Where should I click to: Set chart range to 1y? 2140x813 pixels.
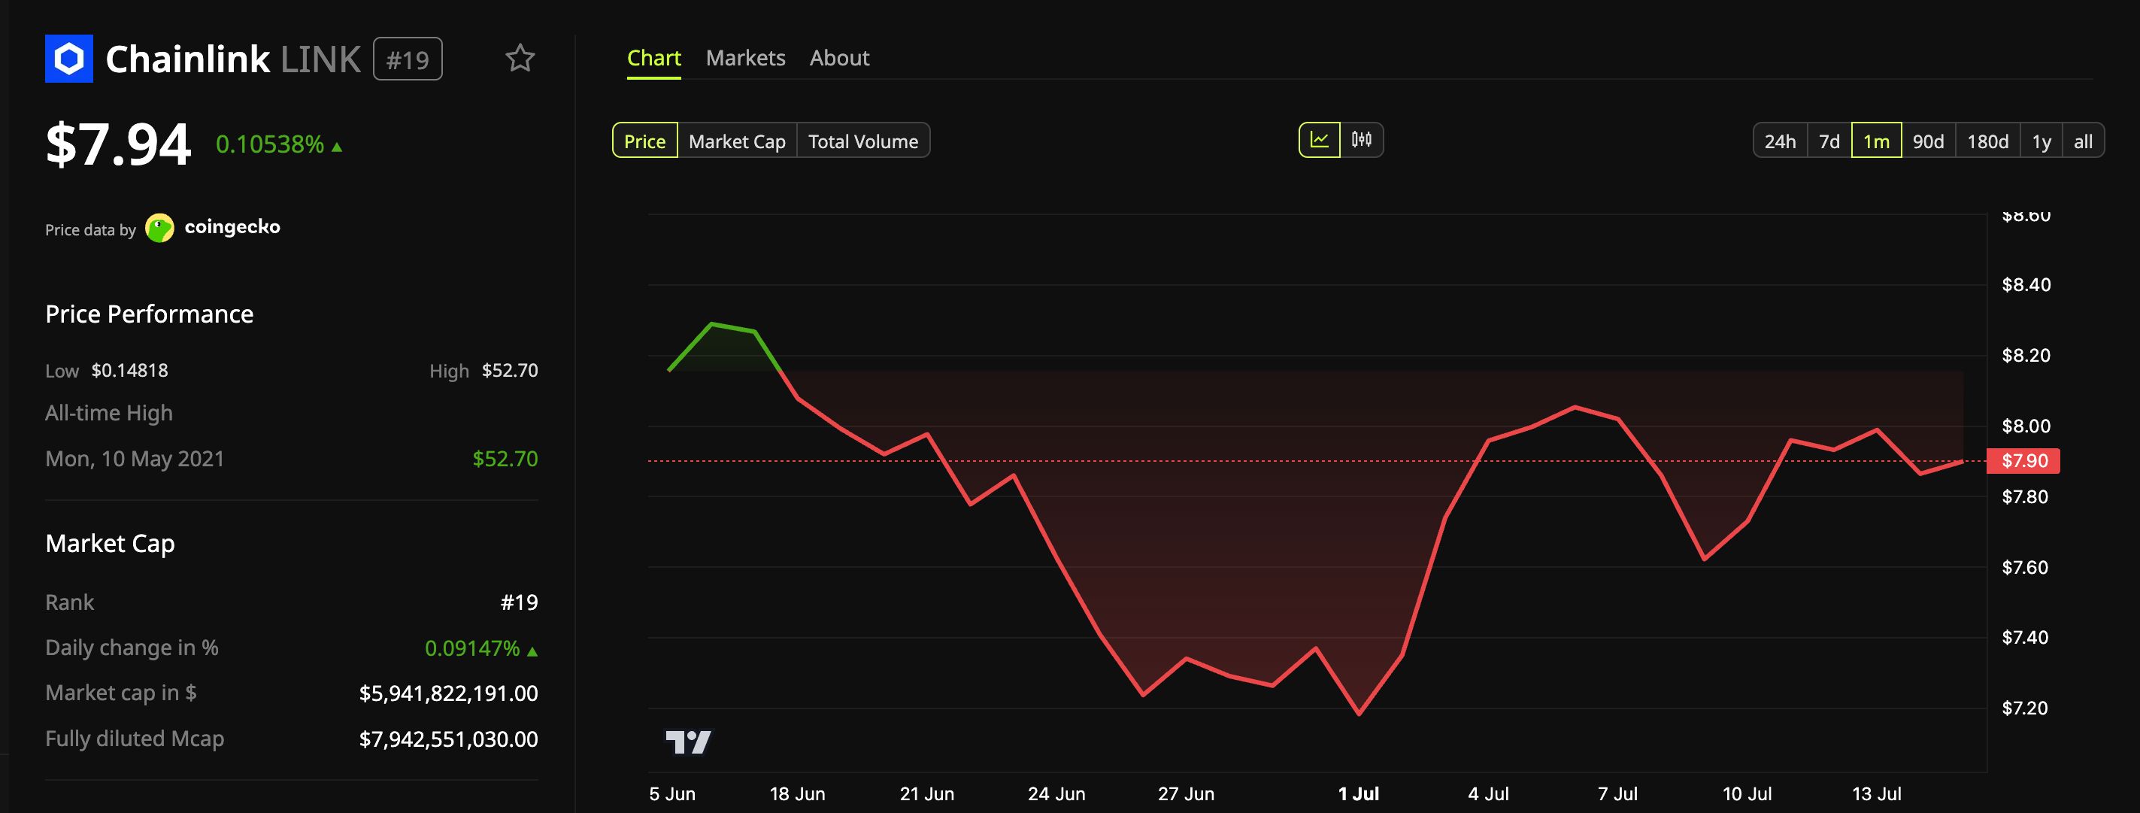pos(2042,141)
